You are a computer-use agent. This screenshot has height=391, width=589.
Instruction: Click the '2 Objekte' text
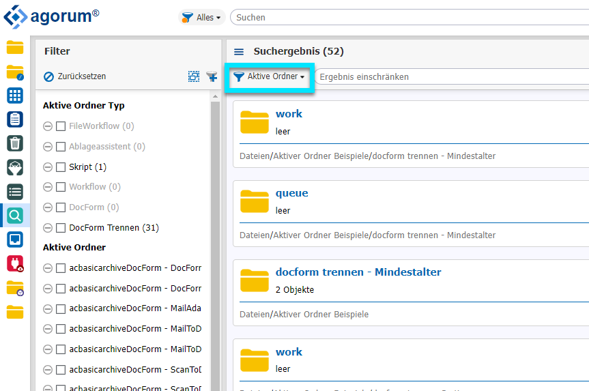295,289
